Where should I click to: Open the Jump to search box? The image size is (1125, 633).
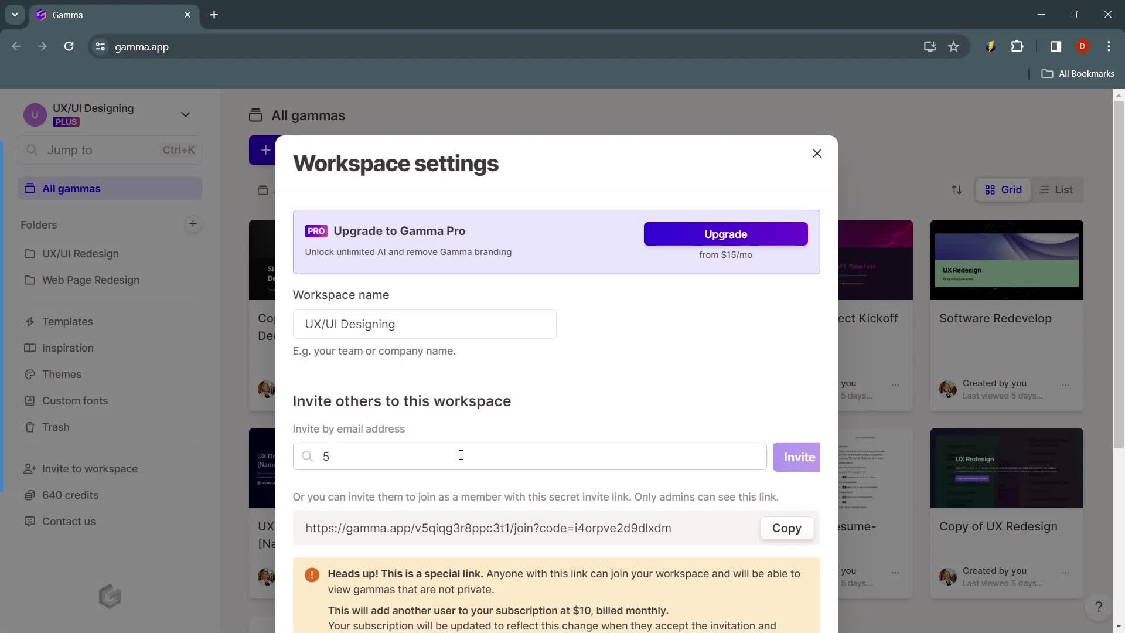point(110,150)
